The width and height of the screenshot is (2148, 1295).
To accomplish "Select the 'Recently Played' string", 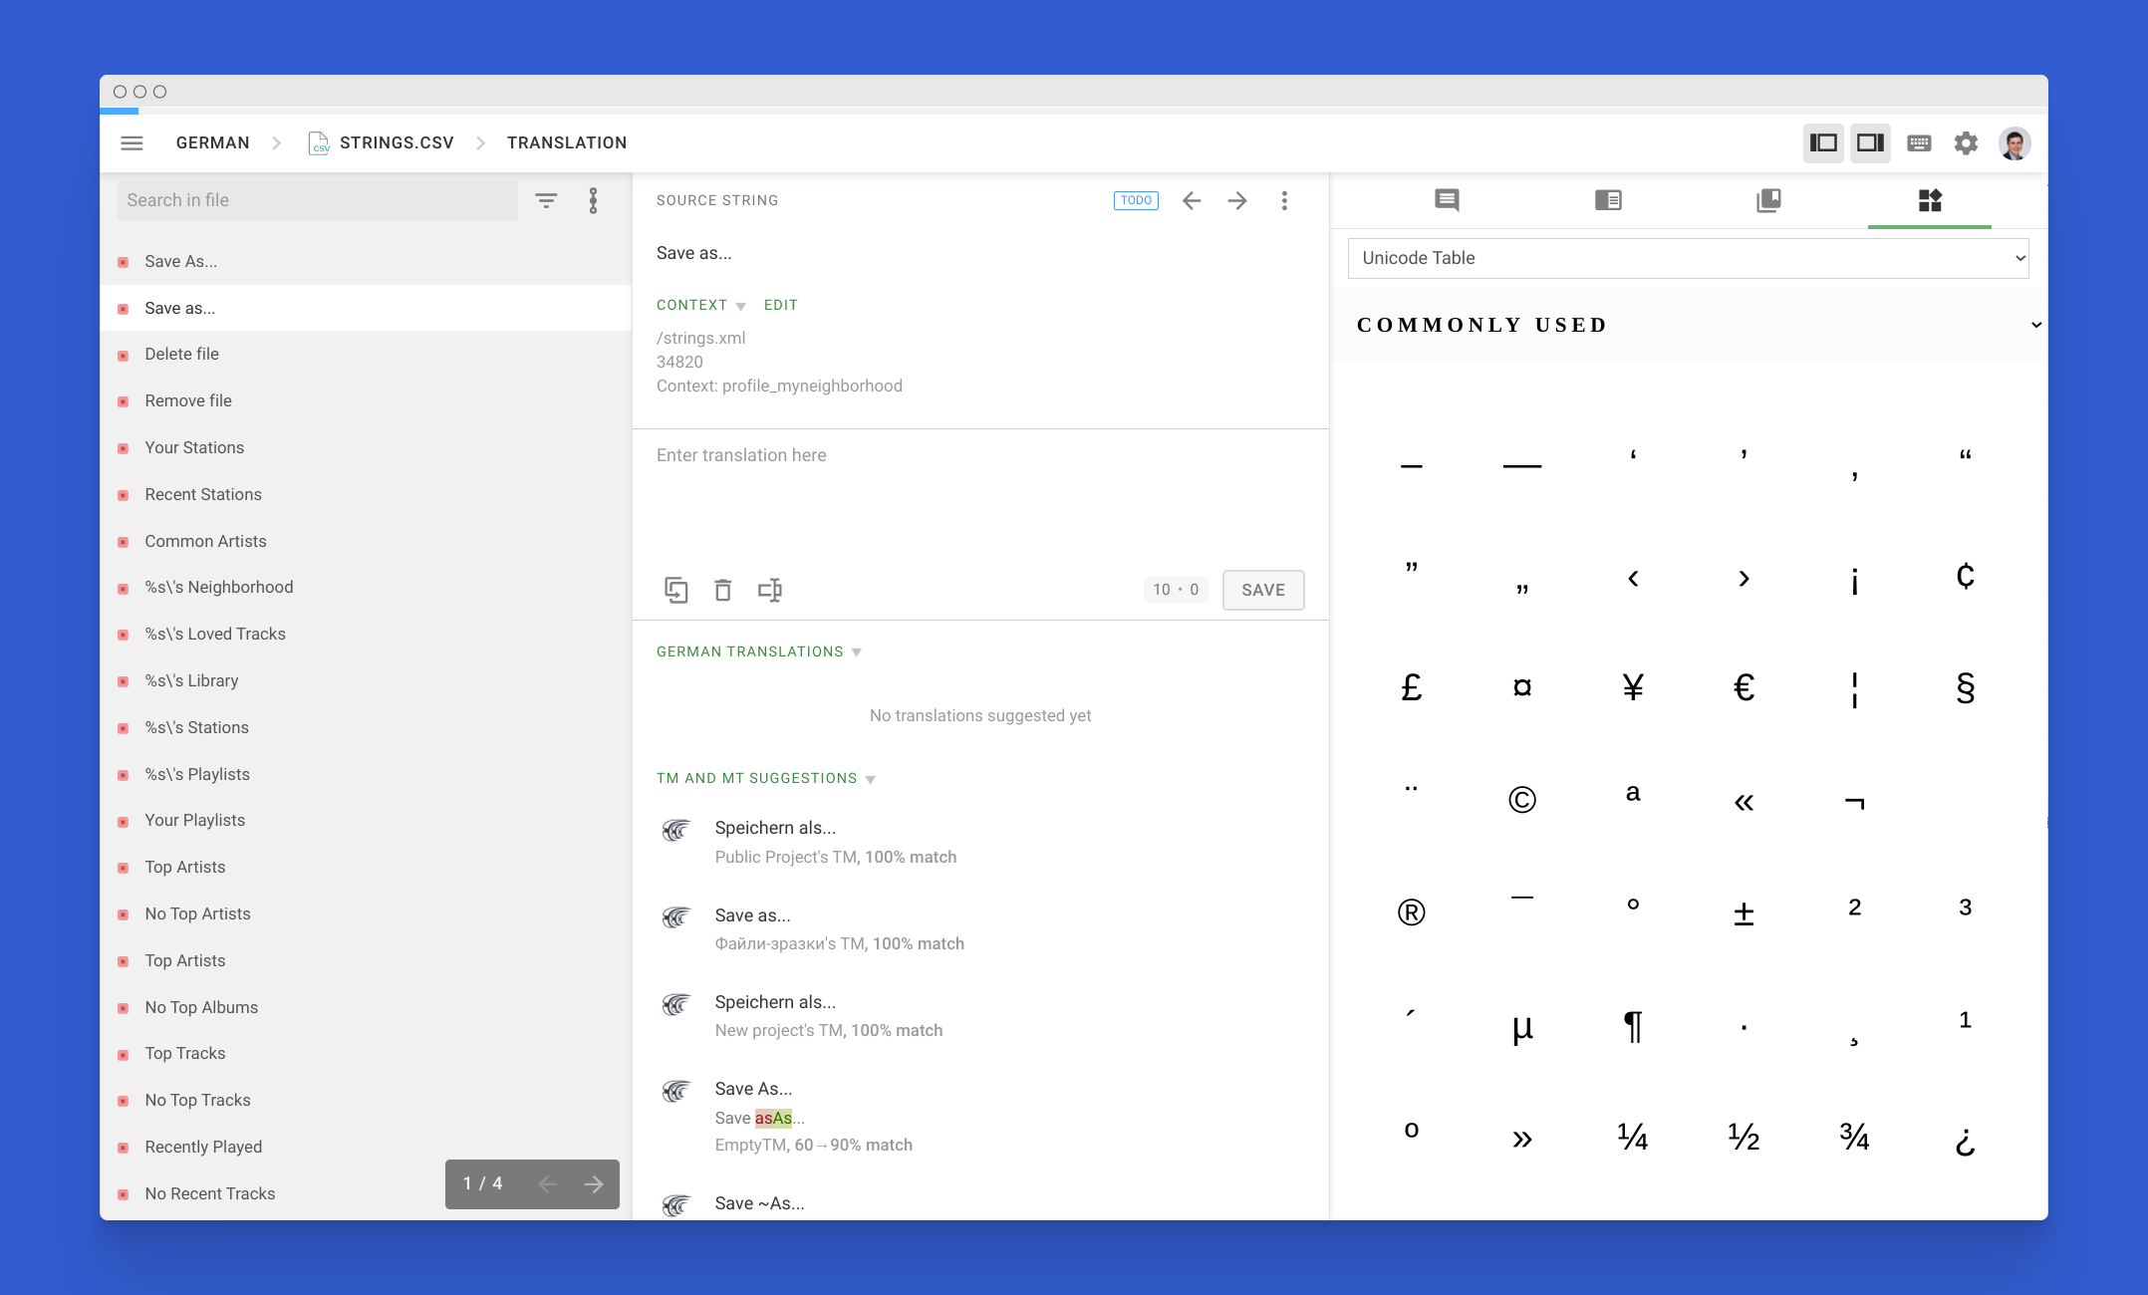I will tap(366, 1148).
